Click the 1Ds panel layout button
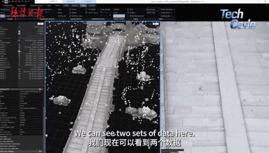Viewport: 269px width, 153px height. tap(40, 24)
